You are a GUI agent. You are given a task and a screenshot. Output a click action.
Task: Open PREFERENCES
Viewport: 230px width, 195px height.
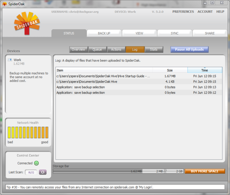coord(183,12)
